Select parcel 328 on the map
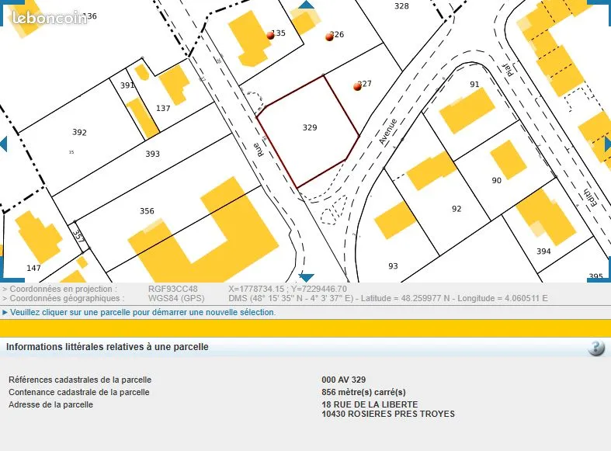The width and height of the screenshot is (611, 451). (x=401, y=6)
